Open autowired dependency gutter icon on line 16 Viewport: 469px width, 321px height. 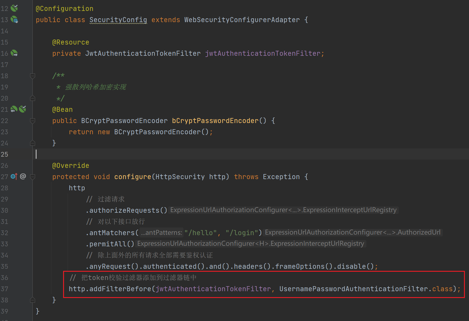14,53
